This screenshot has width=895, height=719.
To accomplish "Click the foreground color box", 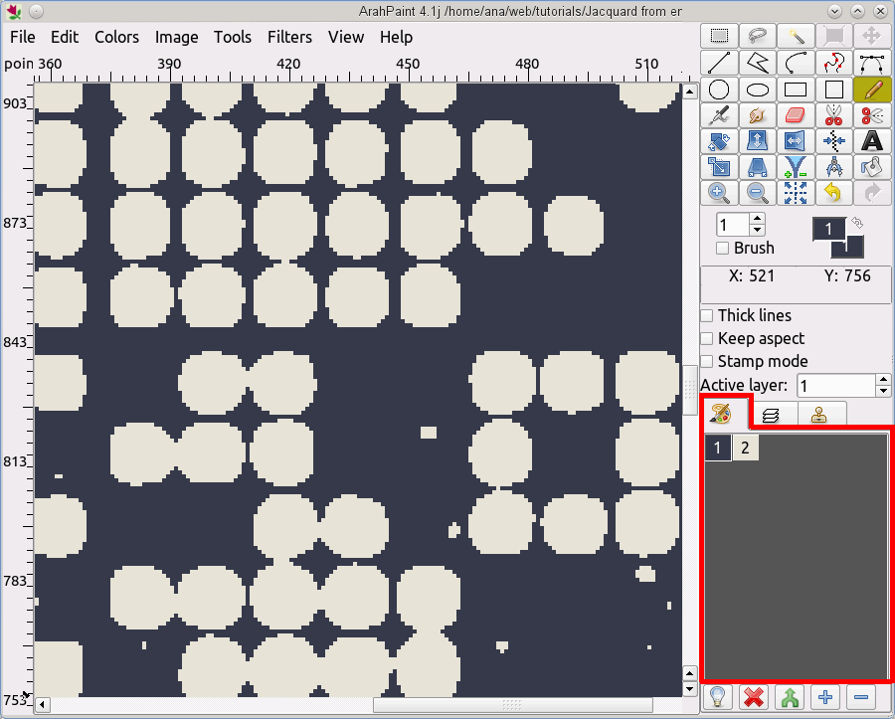I will 828,229.
